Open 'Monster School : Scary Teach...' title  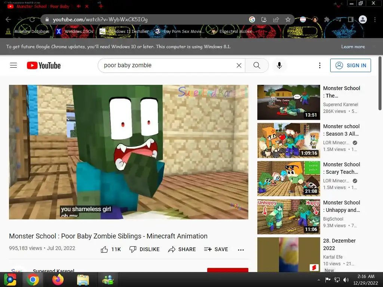click(341, 168)
